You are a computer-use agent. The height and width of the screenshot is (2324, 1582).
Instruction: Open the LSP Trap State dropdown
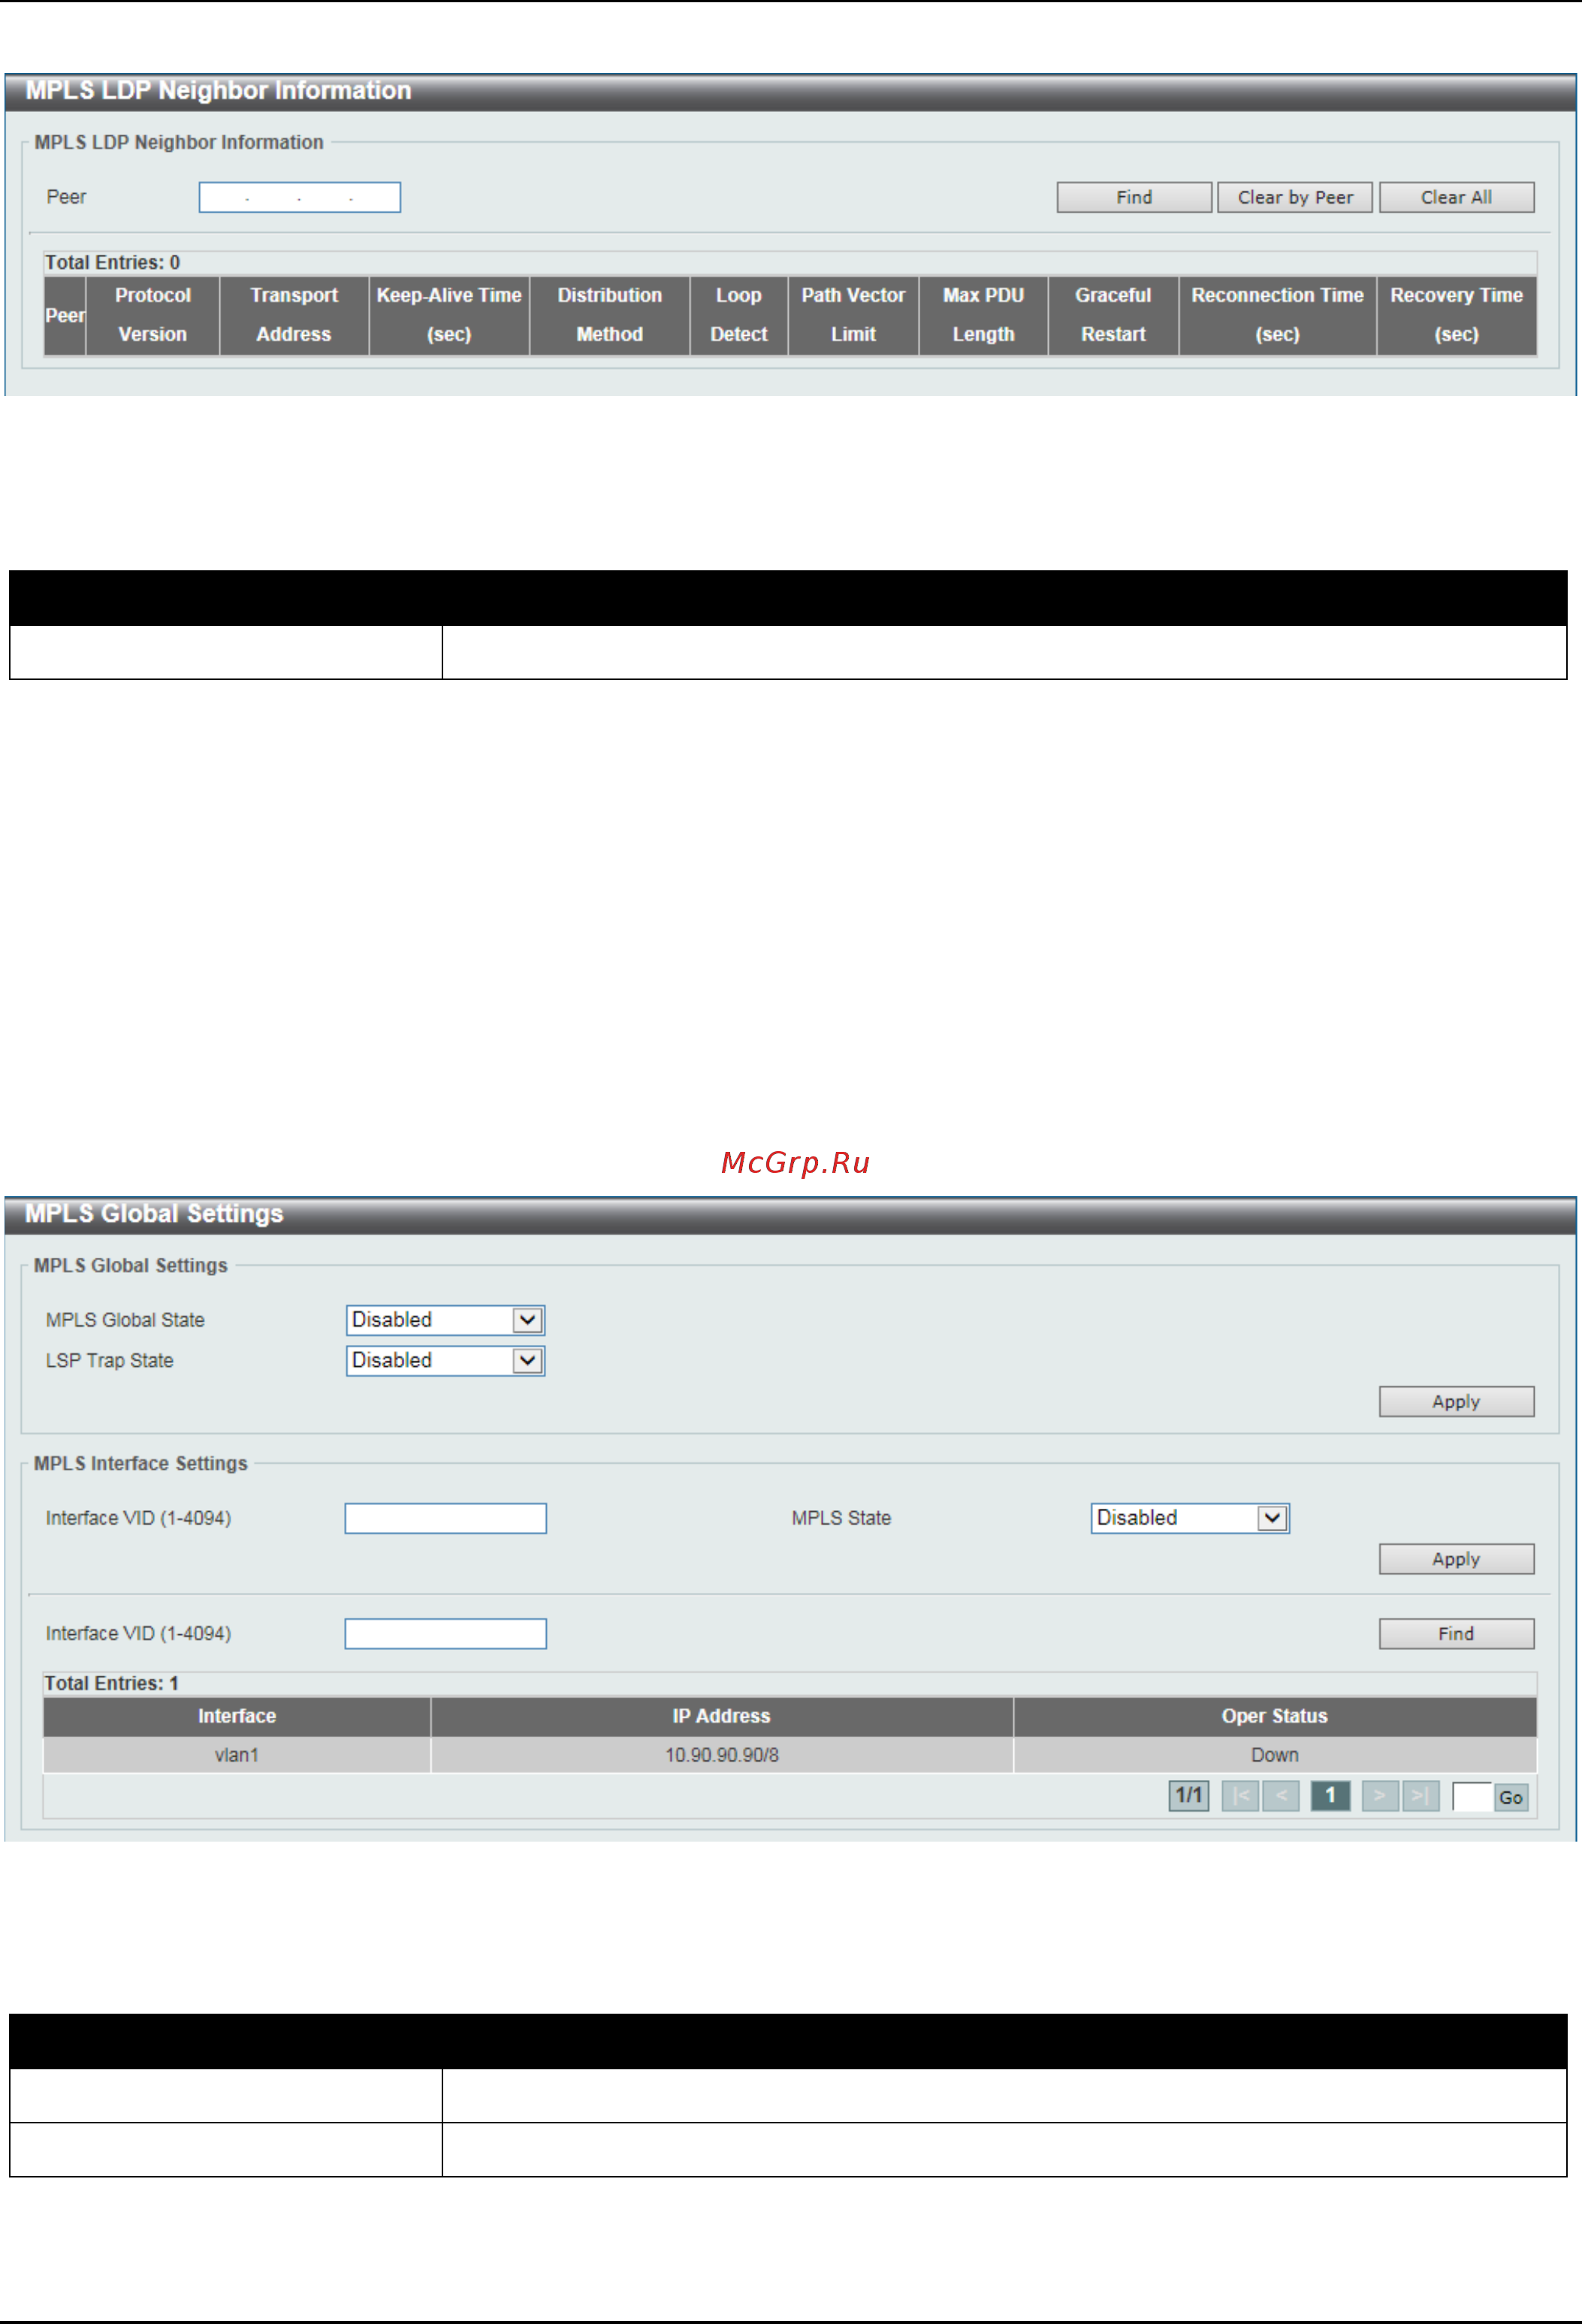point(445,1361)
